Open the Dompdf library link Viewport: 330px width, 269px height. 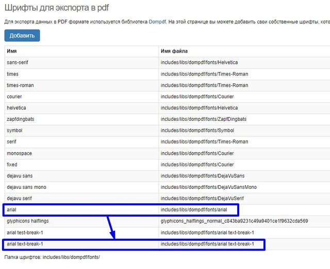157,22
